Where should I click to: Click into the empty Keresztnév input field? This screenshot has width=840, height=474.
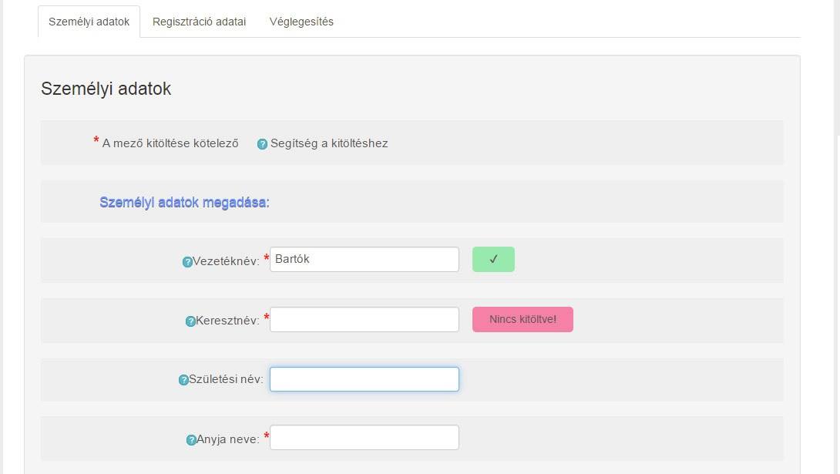(x=364, y=320)
